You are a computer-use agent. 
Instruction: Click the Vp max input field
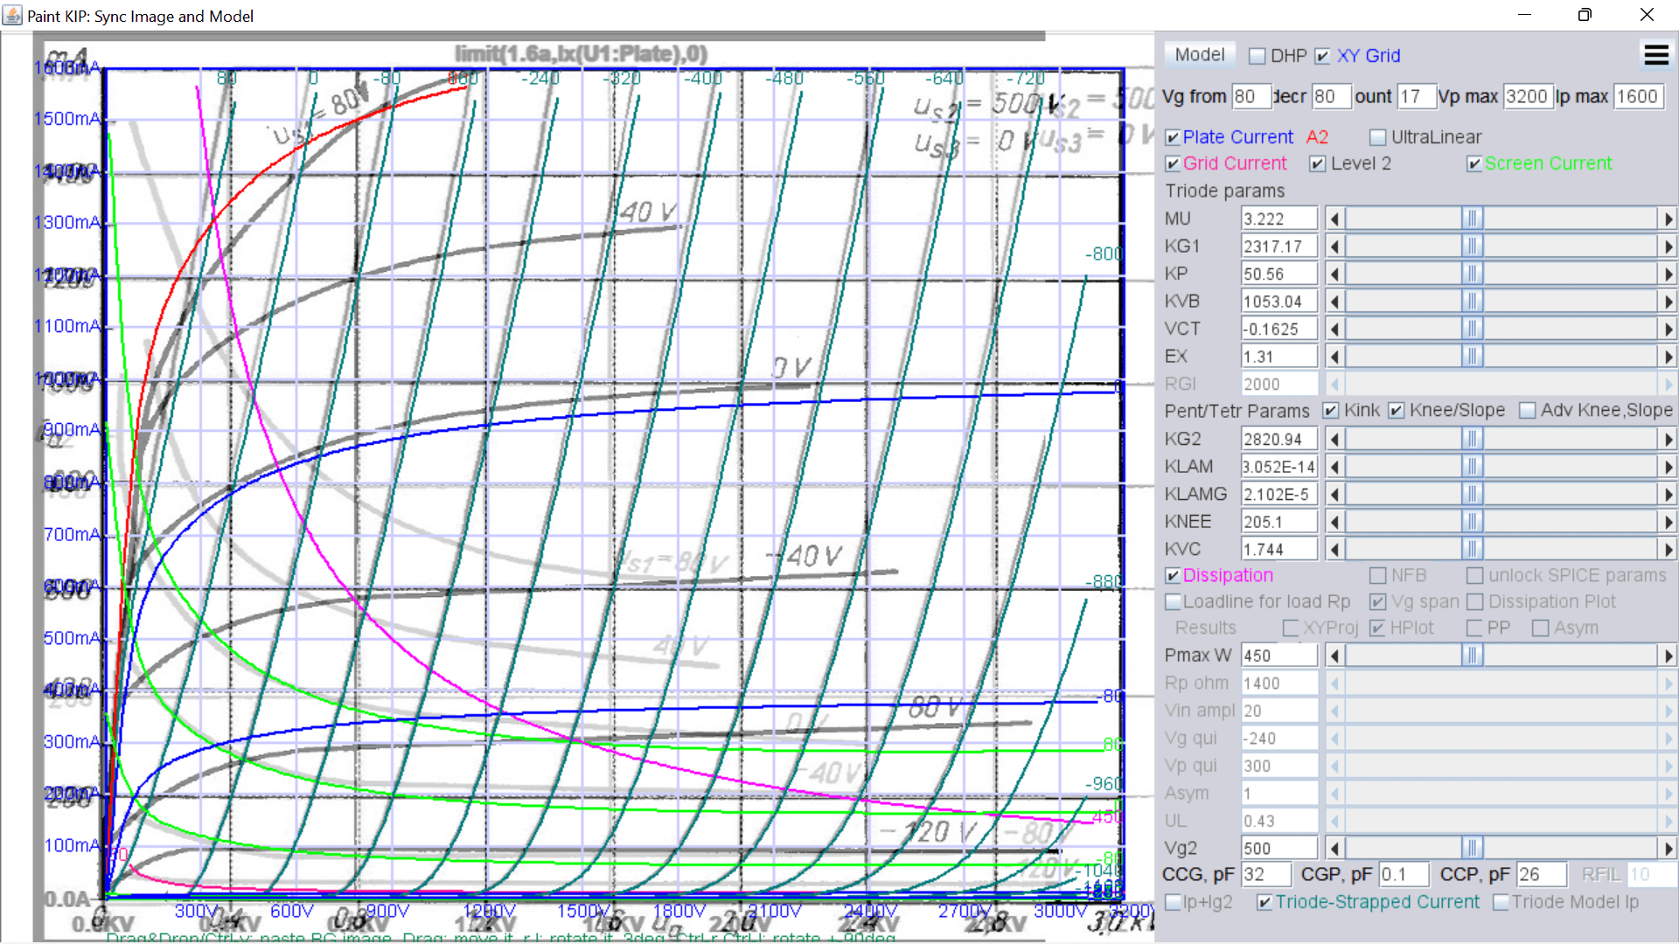point(1528,97)
